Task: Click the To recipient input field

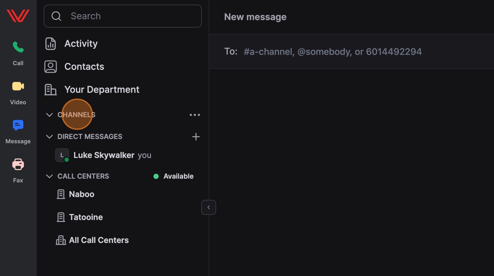Action: coord(333,52)
